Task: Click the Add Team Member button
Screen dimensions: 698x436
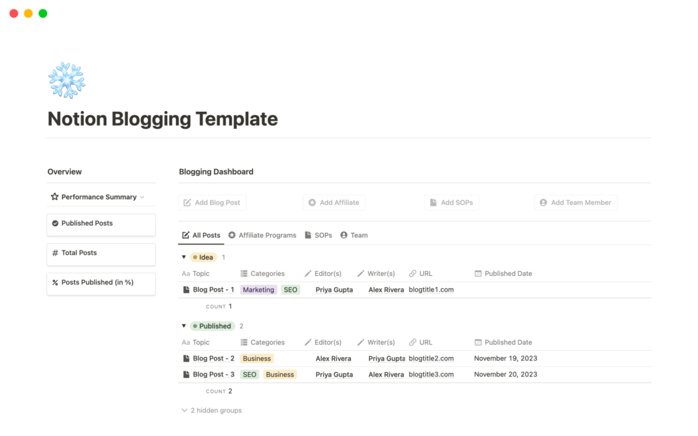Action: [x=575, y=202]
